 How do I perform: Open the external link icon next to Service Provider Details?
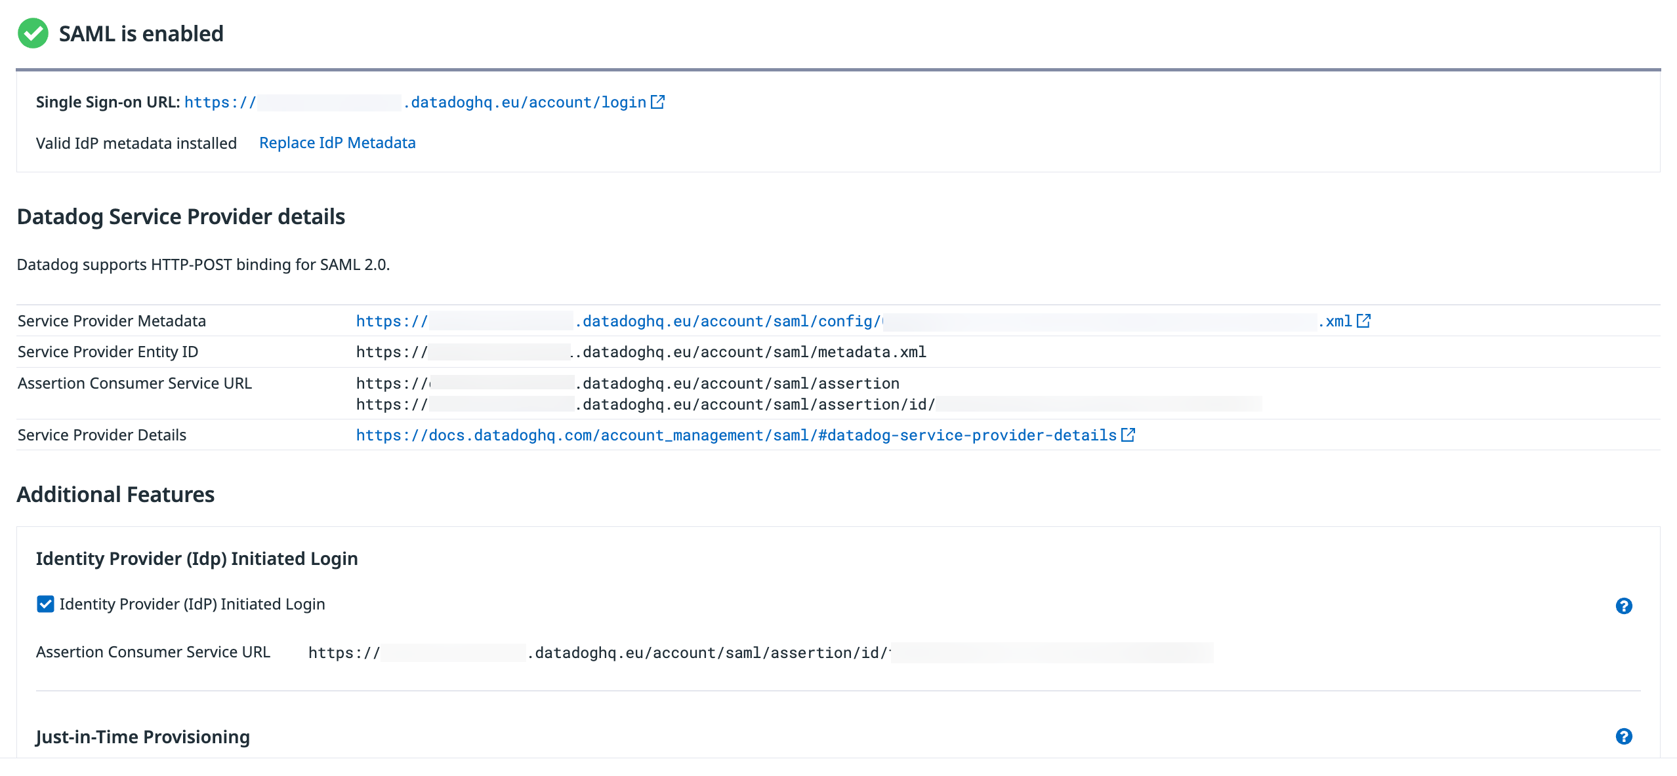(x=1129, y=434)
